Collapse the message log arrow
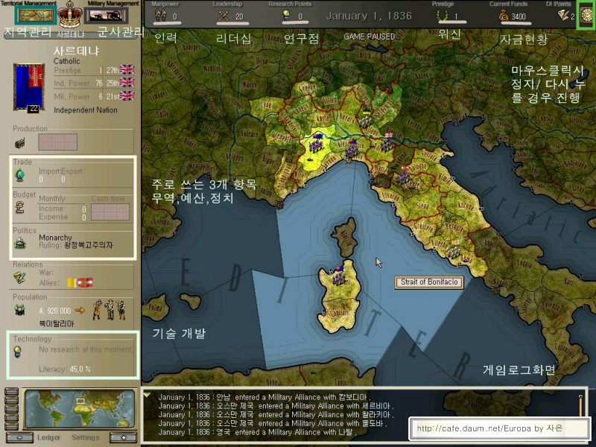Image resolution: width=596 pixels, height=447 pixels. (146, 396)
